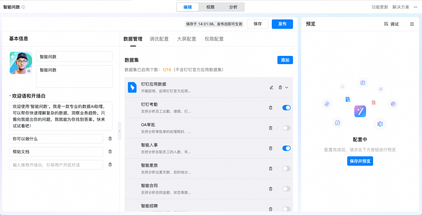Delete the empty opening prompt row
This screenshot has height=215, width=422.
pos(110,164)
